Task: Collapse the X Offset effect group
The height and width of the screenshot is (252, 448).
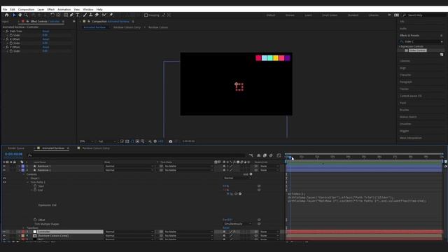Action: [3, 39]
